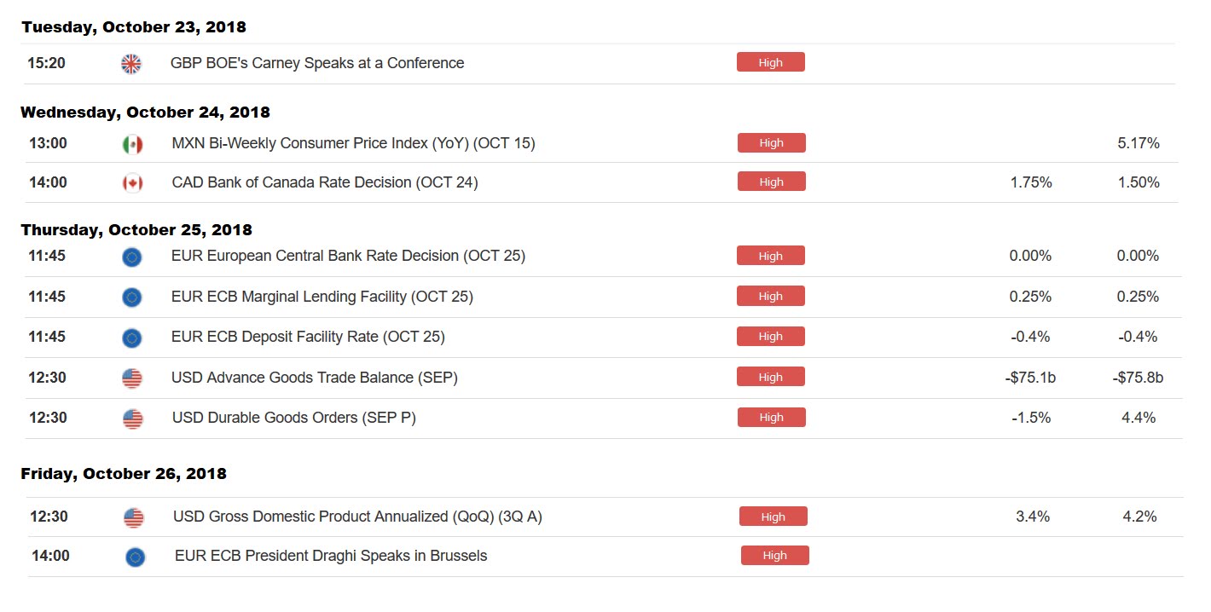Viewport: 1211px width, 612px height.
Task: Click EU flag icon beside Marginal Lending Facility
Action: tap(132, 297)
